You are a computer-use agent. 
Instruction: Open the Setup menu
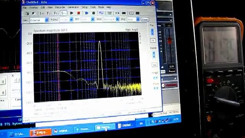click(84, 7)
